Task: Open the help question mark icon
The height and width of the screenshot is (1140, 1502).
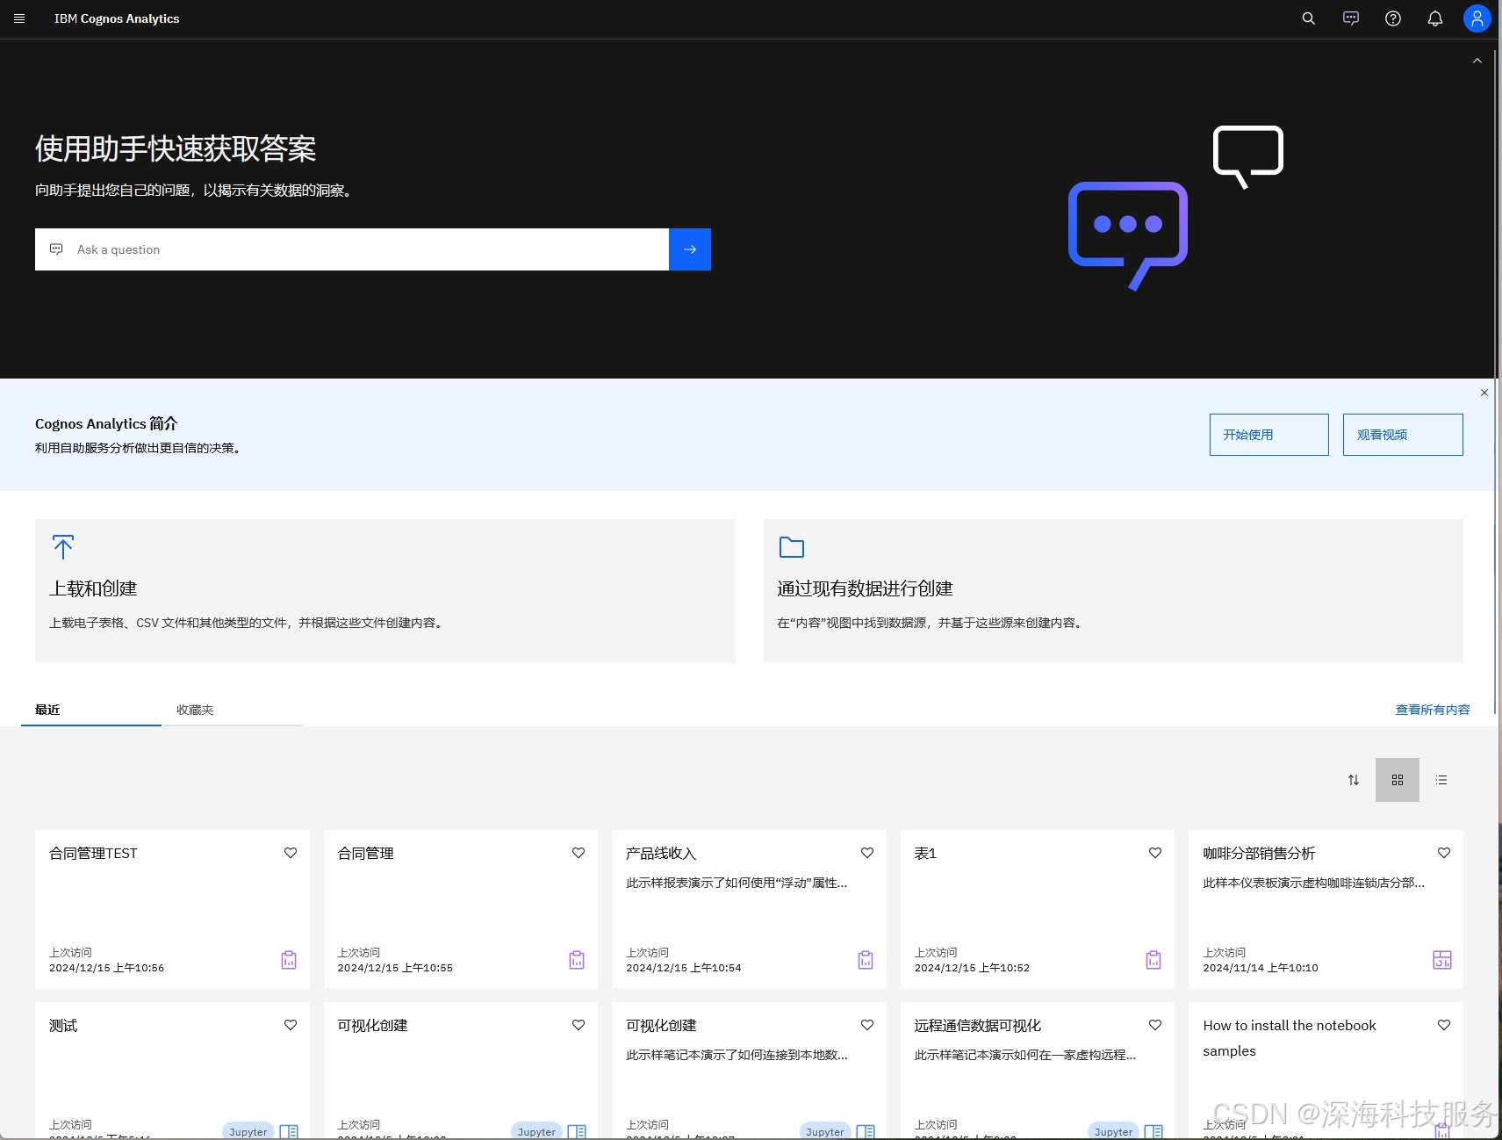Action: click(x=1392, y=18)
